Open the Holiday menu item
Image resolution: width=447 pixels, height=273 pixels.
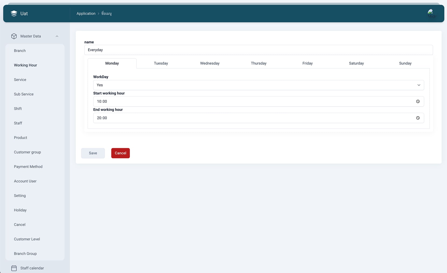[x=20, y=210]
